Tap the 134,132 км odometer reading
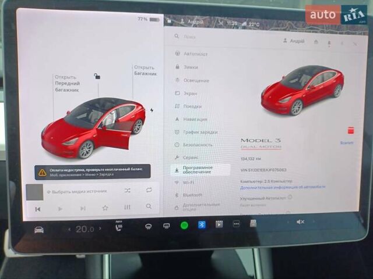 251,159
